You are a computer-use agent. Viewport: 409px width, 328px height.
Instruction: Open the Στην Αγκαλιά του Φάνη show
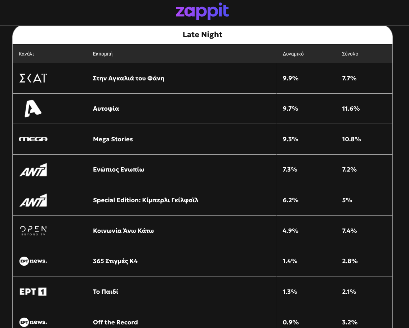(129, 78)
